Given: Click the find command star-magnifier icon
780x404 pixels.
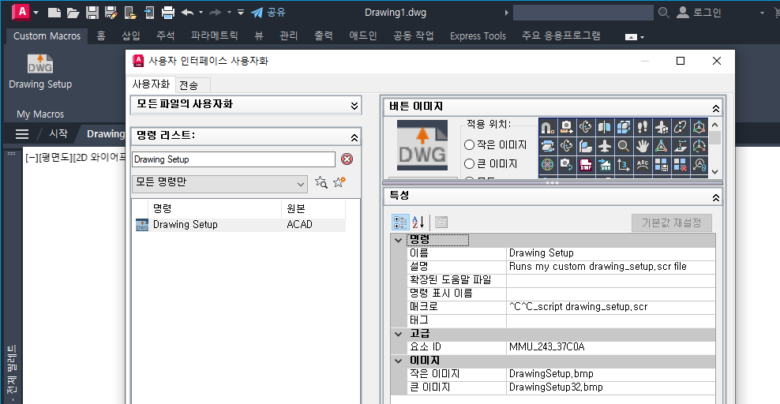Looking at the screenshot, I should tap(321, 182).
